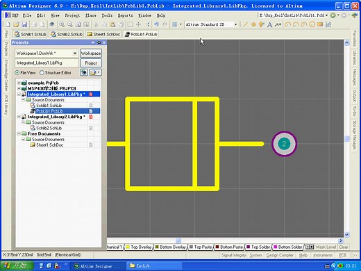The width and height of the screenshot is (361, 271).
Task: Place arc by center tool icon
Action: tap(287, 24)
